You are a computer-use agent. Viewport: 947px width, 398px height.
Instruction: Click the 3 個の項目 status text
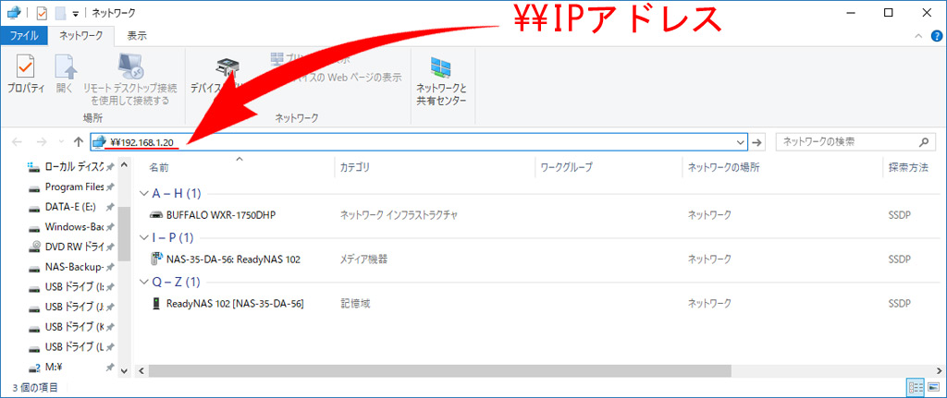point(36,387)
